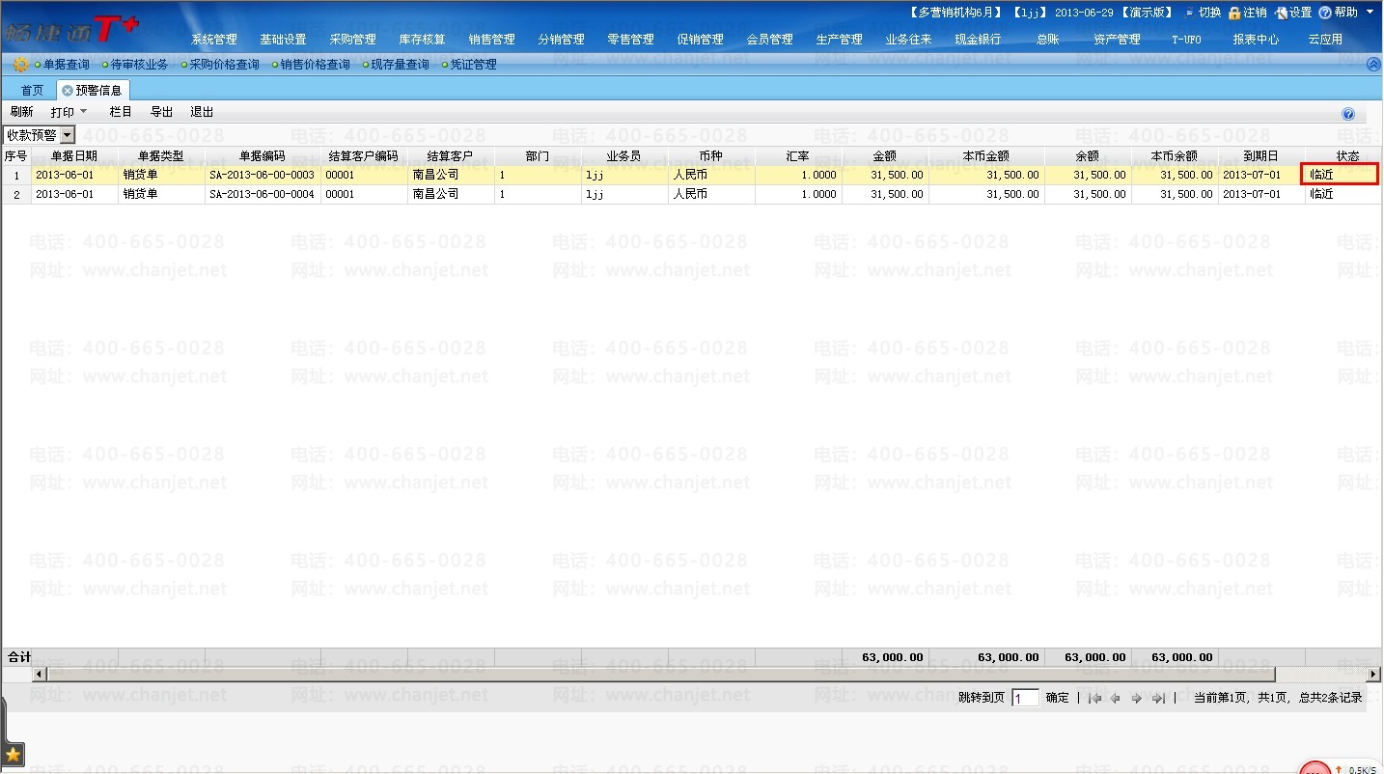Image resolution: width=1384 pixels, height=774 pixels.
Task: Open the 生产管理 menu
Action: coord(839,40)
